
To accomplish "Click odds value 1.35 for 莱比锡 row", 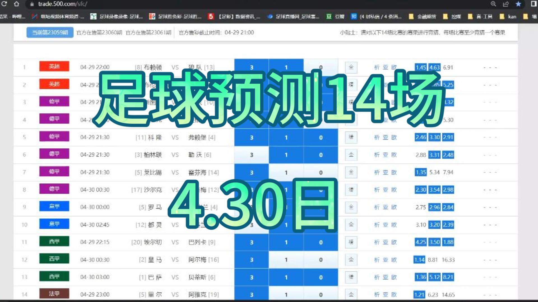I will (421, 172).
